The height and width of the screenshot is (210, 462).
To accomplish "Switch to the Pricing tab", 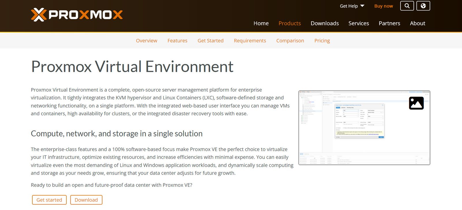I will 322,41.
